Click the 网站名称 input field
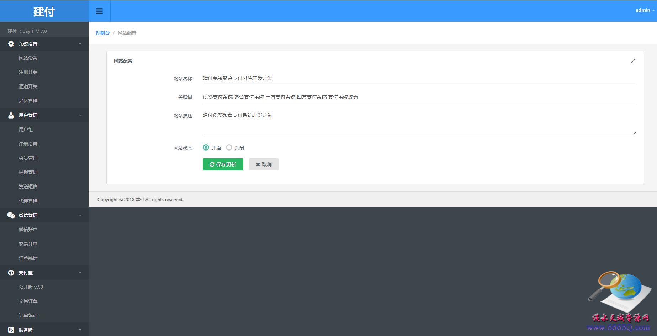Viewport: 657px width, 336px height. (419, 78)
